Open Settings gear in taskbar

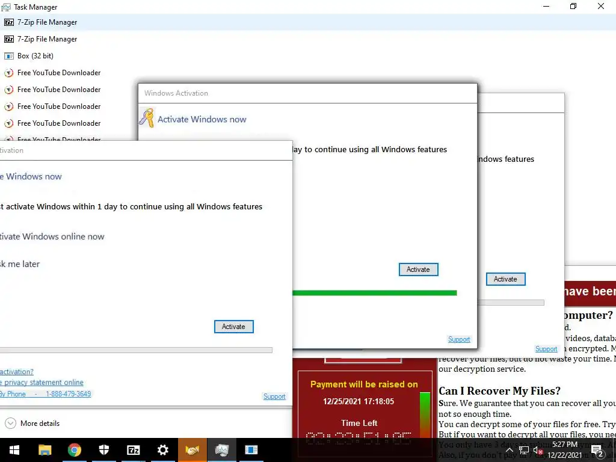point(163,450)
